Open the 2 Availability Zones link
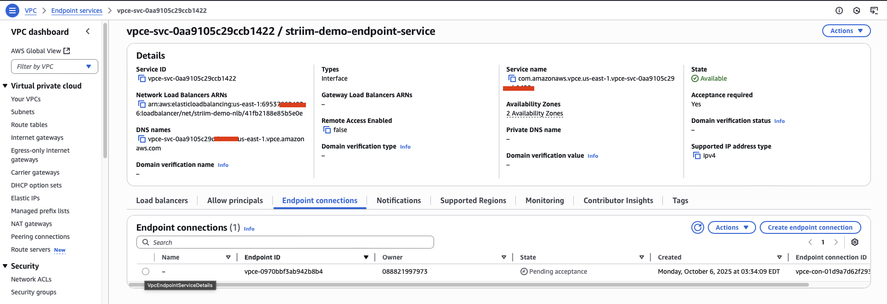 point(534,113)
